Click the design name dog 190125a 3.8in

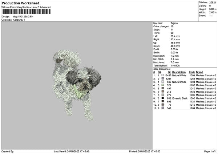(x=24, y=17)
